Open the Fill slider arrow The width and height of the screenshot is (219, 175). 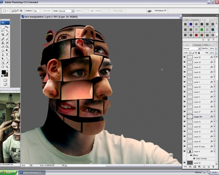(216, 53)
